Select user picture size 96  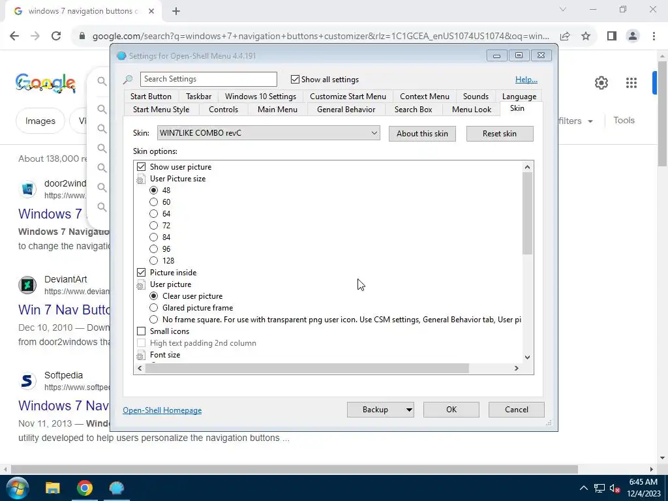[x=153, y=249]
